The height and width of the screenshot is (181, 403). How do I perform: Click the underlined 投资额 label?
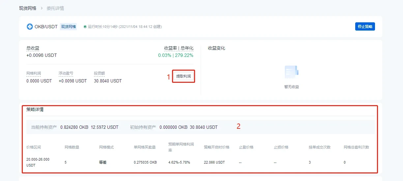tap(99, 74)
